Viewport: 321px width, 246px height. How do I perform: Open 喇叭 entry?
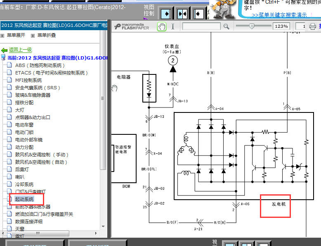coord(20,177)
